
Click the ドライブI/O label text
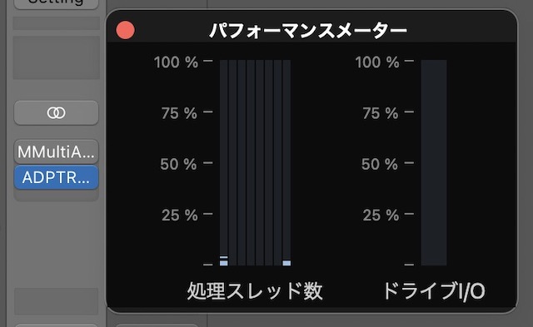pos(434,291)
